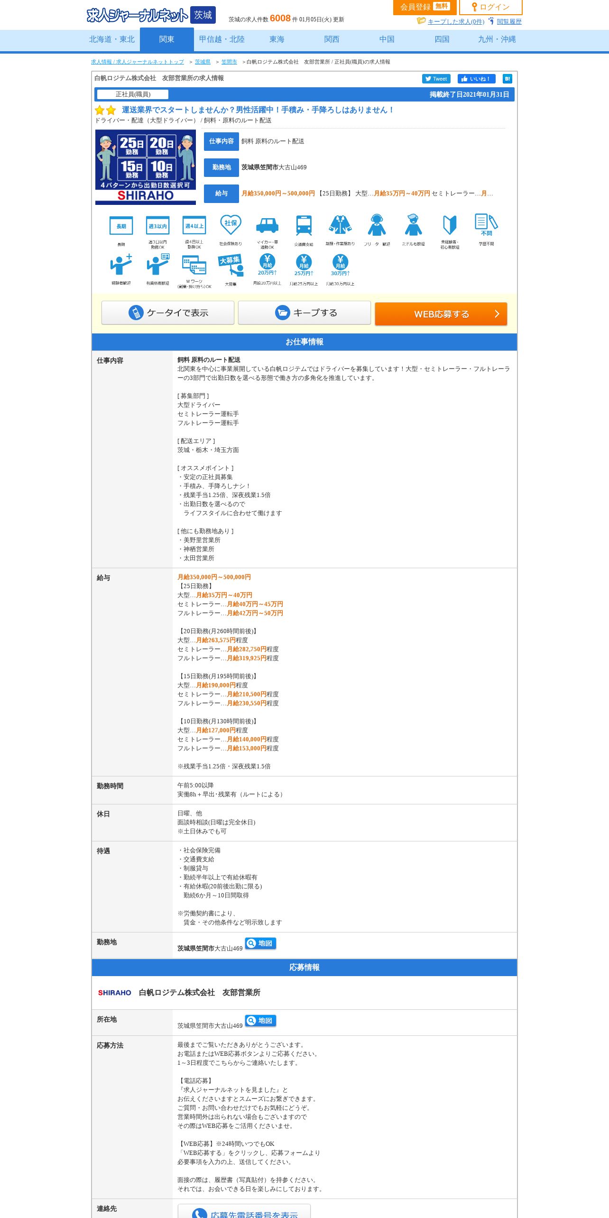The image size is (609, 1218).
Task: Click the ケータイで表示 button
Action: point(168,313)
